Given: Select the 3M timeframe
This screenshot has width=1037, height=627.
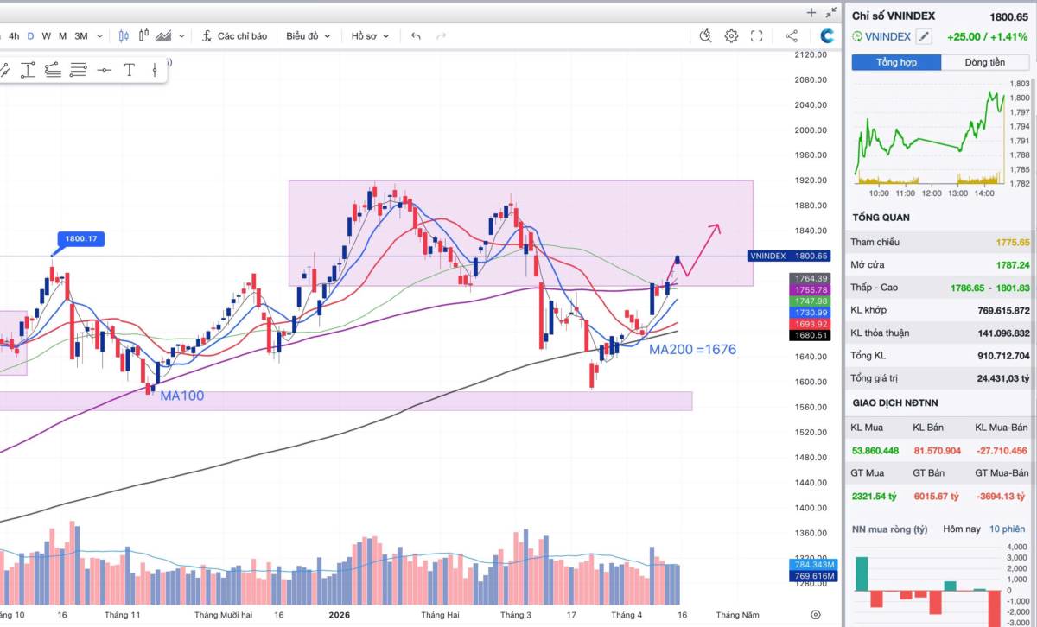Looking at the screenshot, I should click(x=81, y=36).
